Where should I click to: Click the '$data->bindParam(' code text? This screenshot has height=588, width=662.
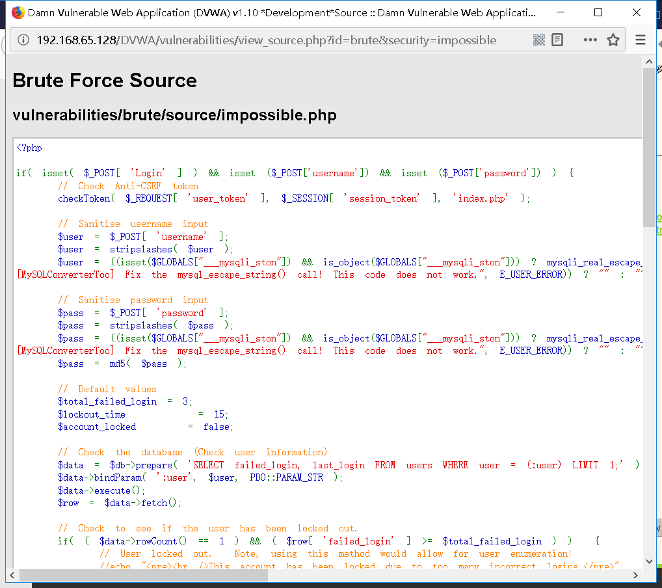[x=101, y=477]
